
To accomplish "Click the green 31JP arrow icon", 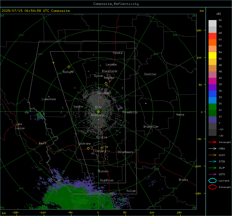I will [212, 168].
